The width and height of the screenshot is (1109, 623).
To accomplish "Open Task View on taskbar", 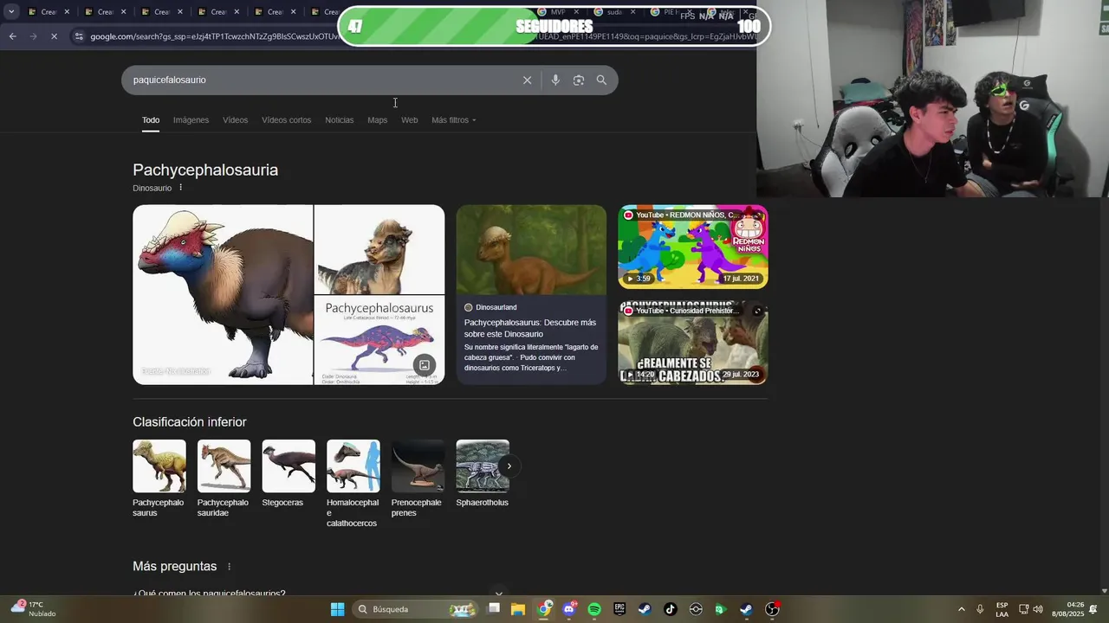I will pos(494,609).
